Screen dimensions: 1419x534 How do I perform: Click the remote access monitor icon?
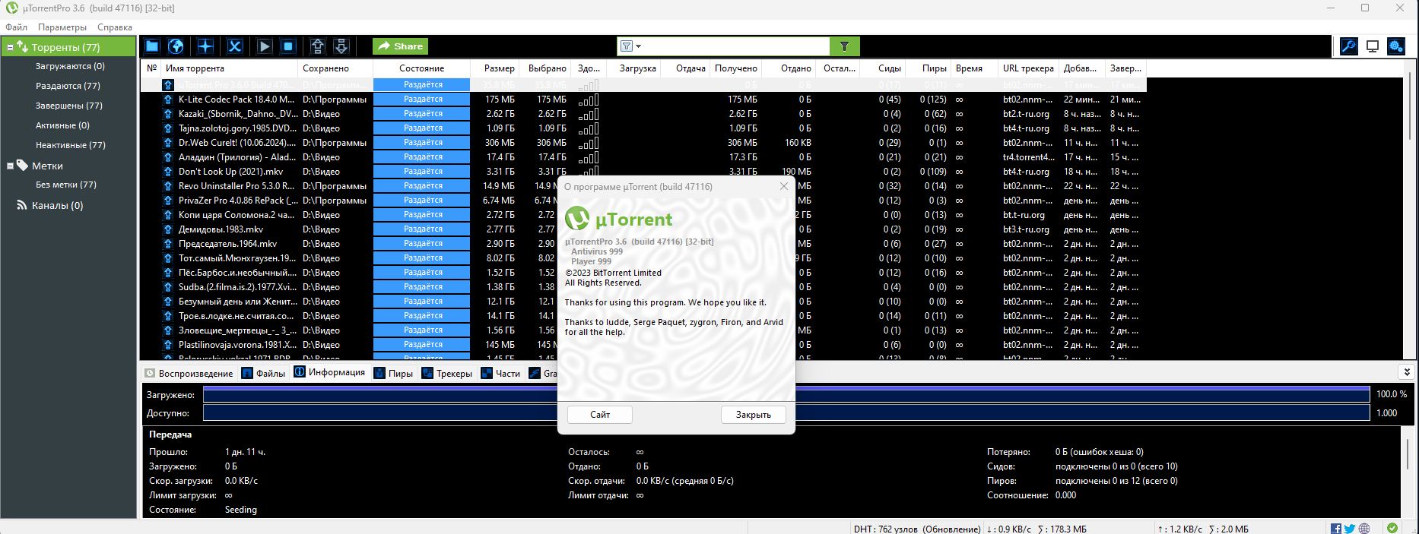[x=1373, y=46]
